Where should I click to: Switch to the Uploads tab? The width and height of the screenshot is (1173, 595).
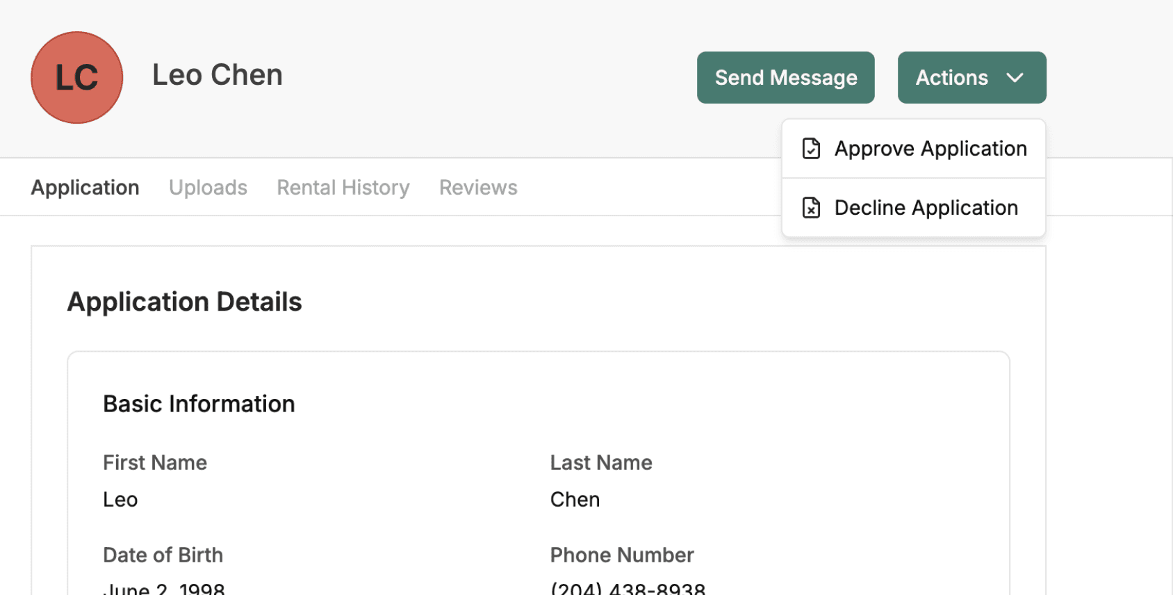[x=208, y=188]
